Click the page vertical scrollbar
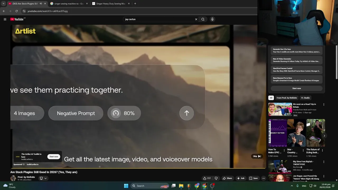 tap(337, 62)
